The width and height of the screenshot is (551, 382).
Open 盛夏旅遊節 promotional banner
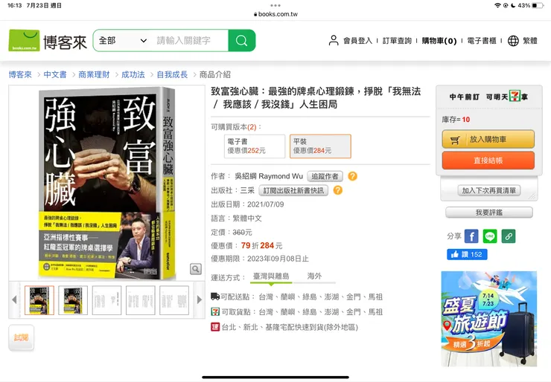pos(488,319)
